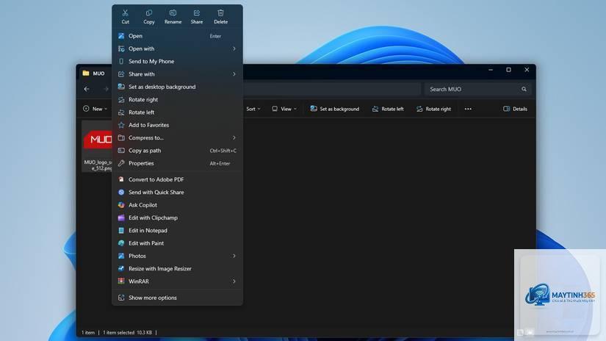Open the See more ellipsis menu
This screenshot has height=341, width=606.
468,109
